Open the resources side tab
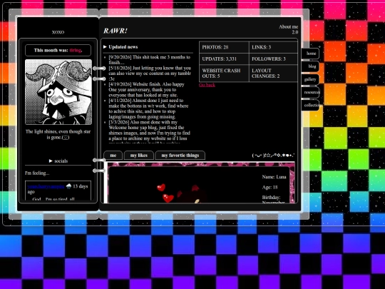 (311, 92)
